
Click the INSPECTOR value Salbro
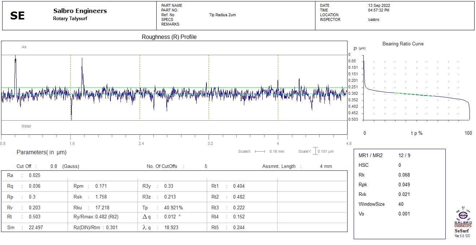coord(371,20)
